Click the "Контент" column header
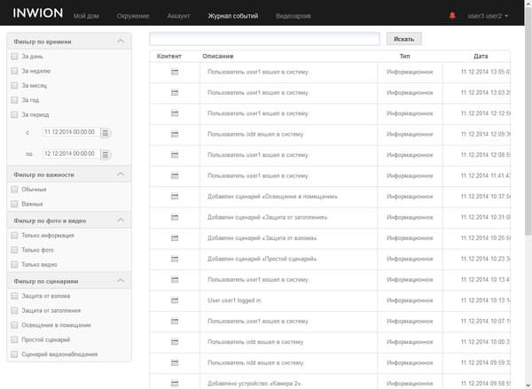This screenshot has width=532, height=389. (x=169, y=57)
